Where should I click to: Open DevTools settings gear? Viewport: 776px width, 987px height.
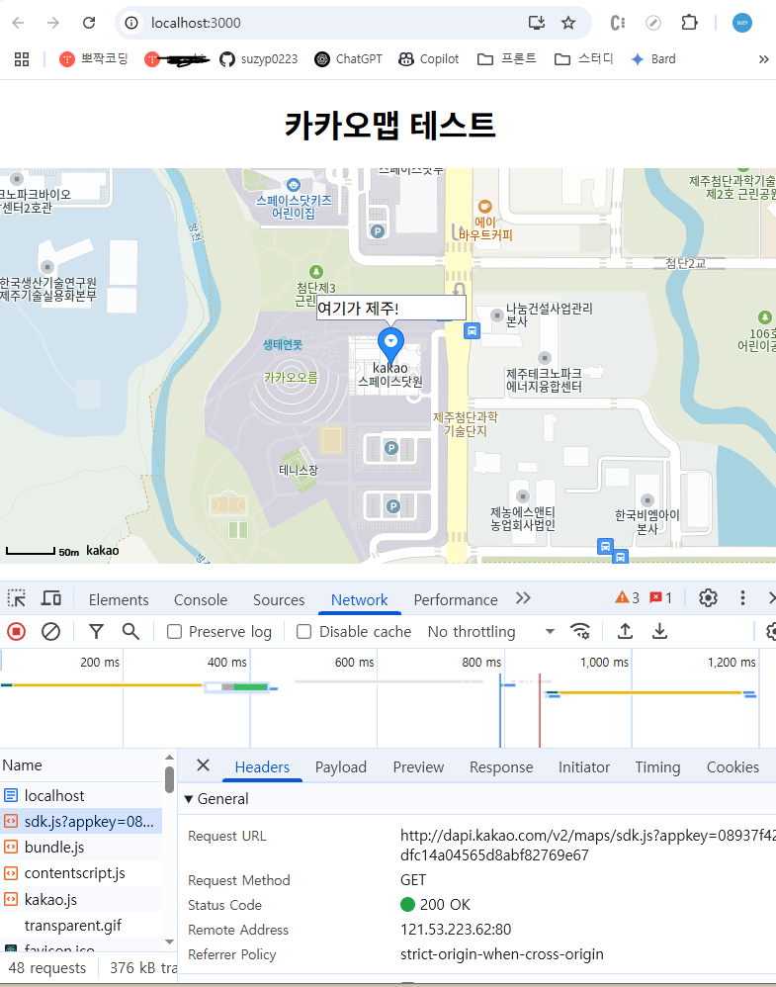[708, 598]
